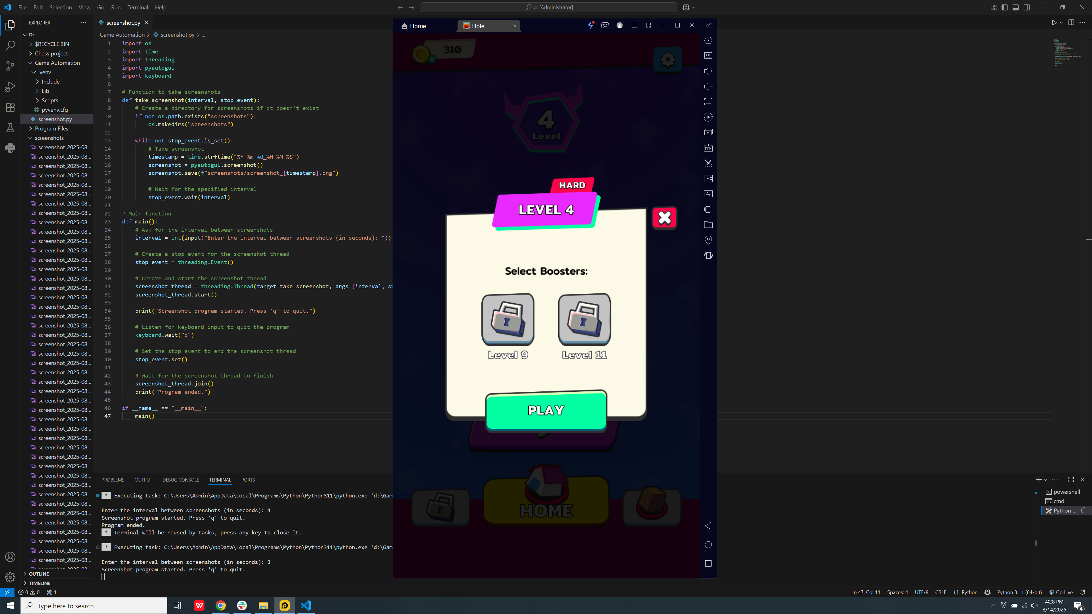Close the Level 4 dialog with red X

[664, 218]
